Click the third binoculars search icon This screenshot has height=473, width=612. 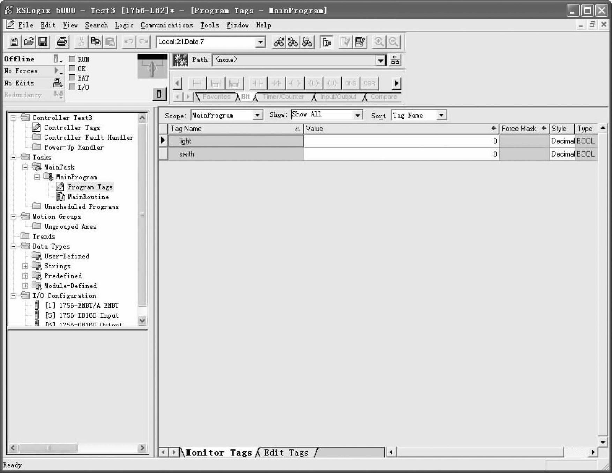(x=307, y=42)
